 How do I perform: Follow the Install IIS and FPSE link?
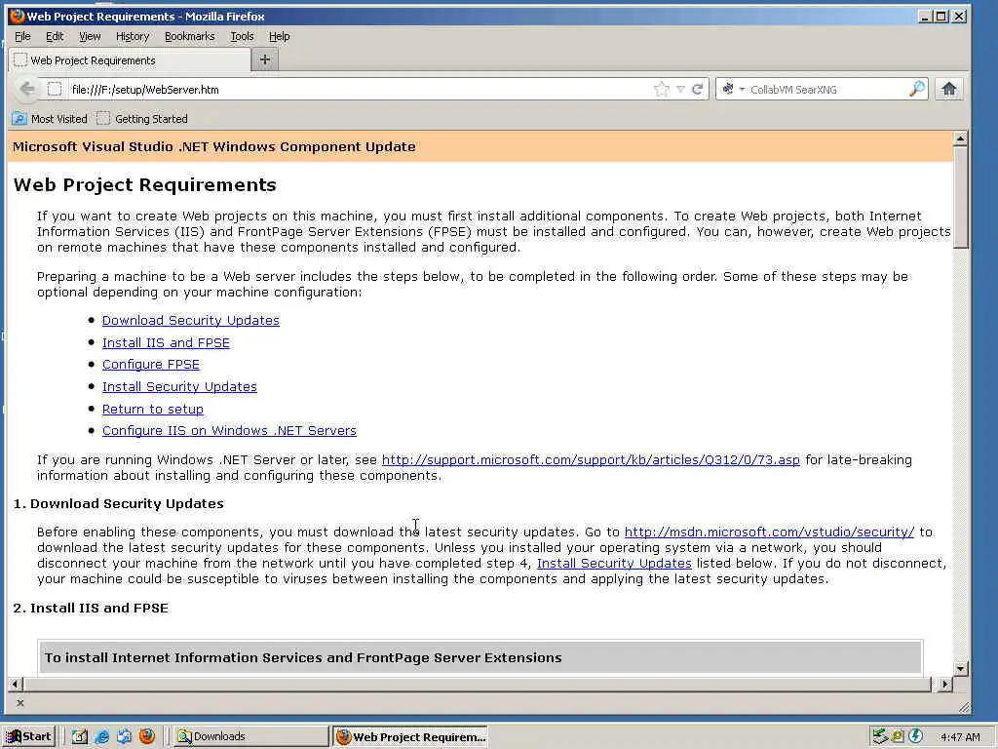[166, 342]
